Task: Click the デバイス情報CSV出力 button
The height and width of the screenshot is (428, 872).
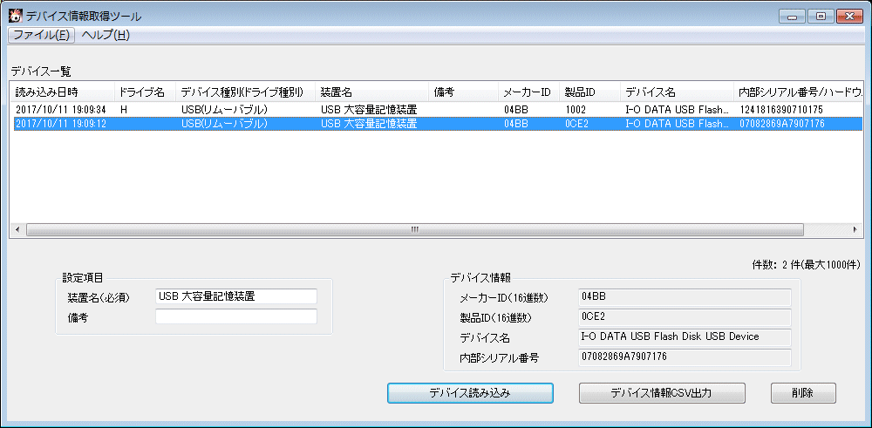Action: pyautogui.click(x=662, y=393)
